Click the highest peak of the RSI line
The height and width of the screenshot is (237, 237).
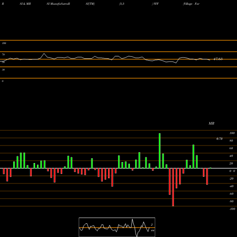coord(44,54)
